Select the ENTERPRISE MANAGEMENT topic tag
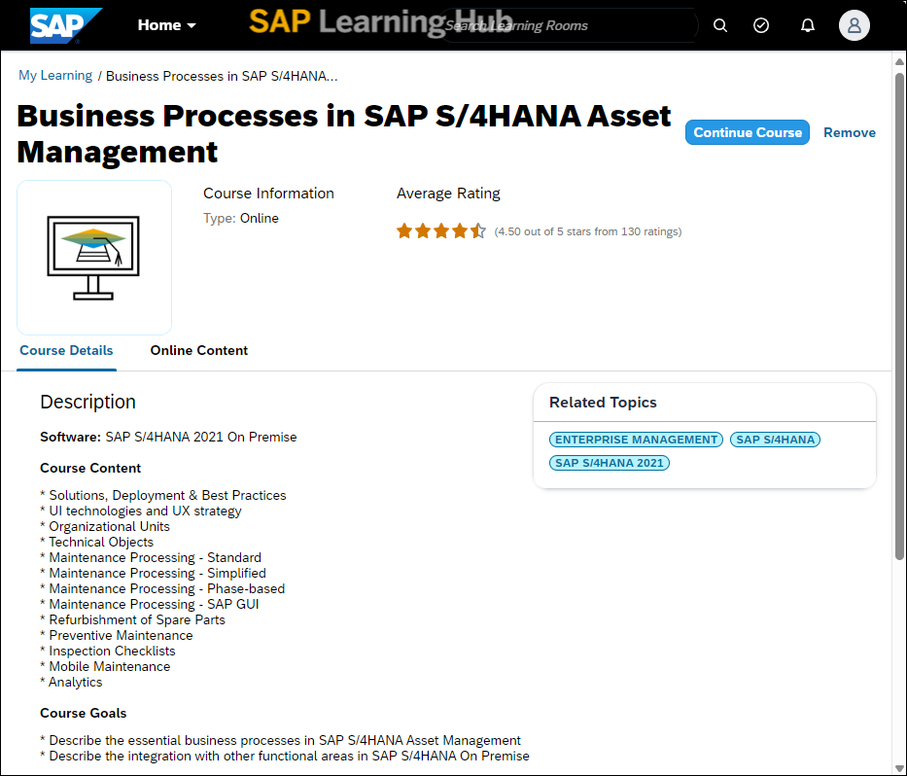The height and width of the screenshot is (776, 907). (x=636, y=440)
